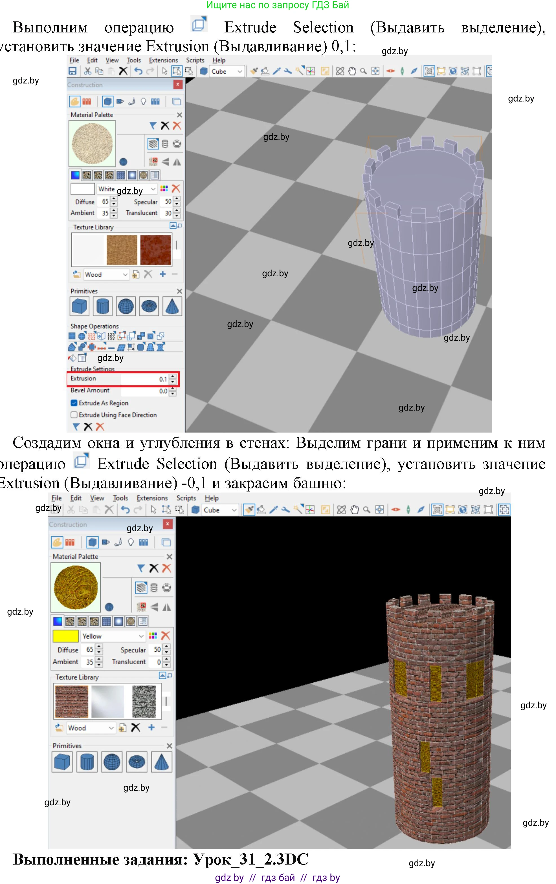Open the Scripts menu in lower window

pyautogui.click(x=186, y=498)
